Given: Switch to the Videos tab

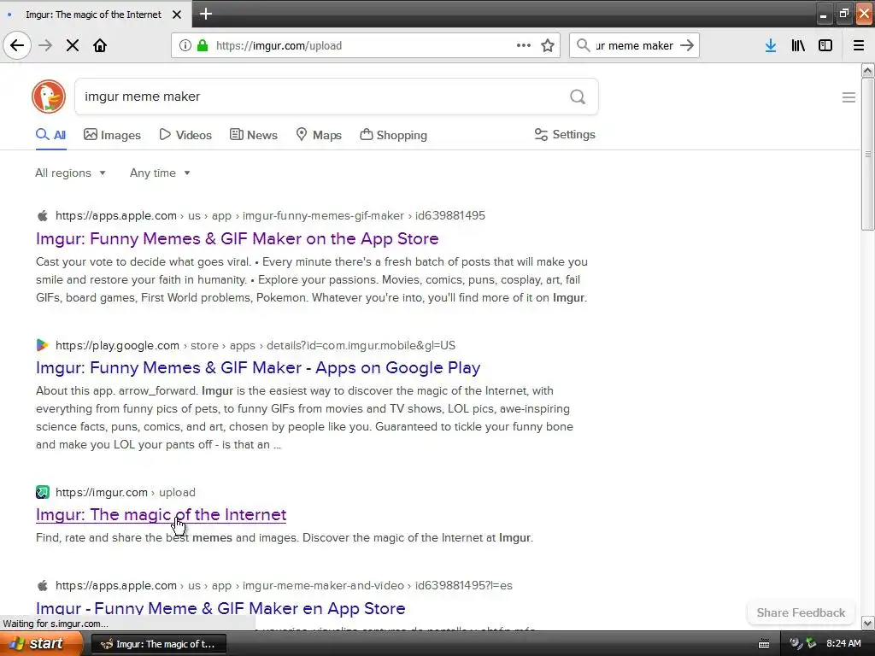Looking at the screenshot, I should pyautogui.click(x=185, y=135).
